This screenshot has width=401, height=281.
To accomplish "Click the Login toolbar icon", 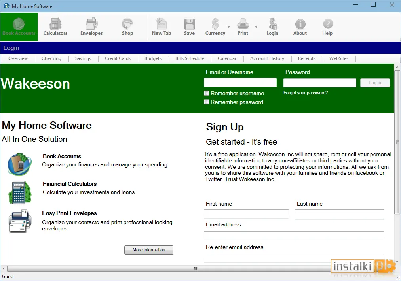I will pyautogui.click(x=272, y=27).
